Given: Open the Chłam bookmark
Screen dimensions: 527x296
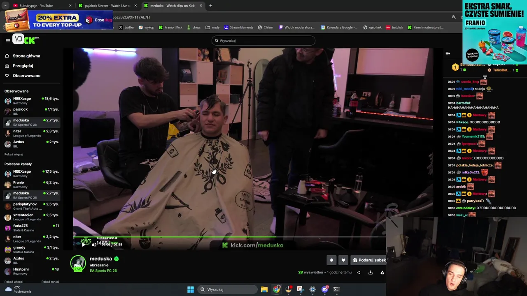Looking at the screenshot, I should 266,28.
